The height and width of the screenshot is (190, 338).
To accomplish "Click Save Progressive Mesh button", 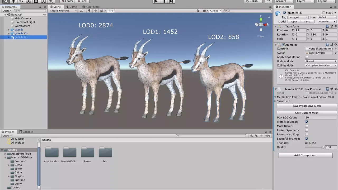I will [307, 106].
